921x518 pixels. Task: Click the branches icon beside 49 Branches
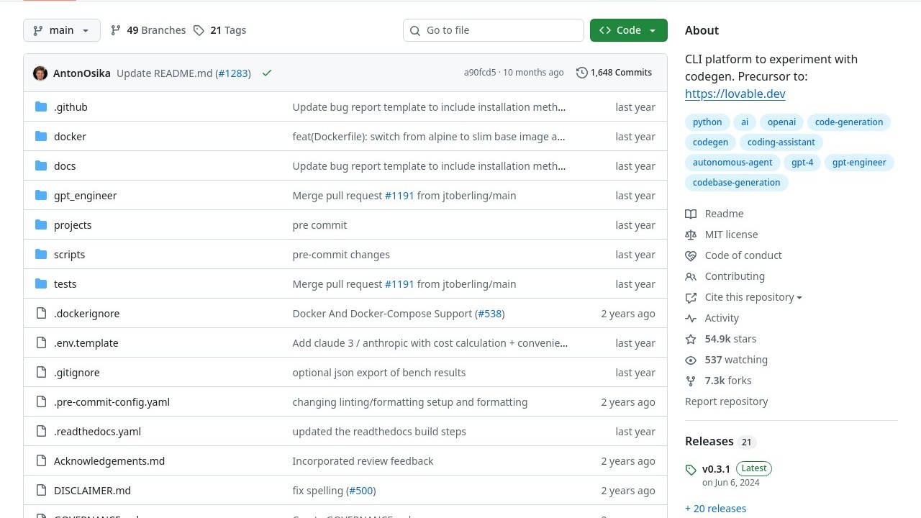pyautogui.click(x=116, y=30)
